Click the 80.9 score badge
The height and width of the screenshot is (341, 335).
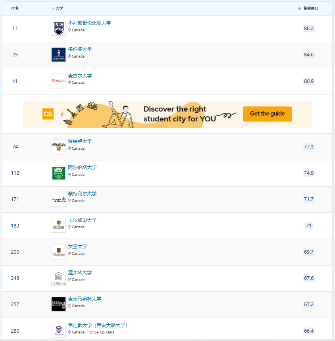point(309,81)
